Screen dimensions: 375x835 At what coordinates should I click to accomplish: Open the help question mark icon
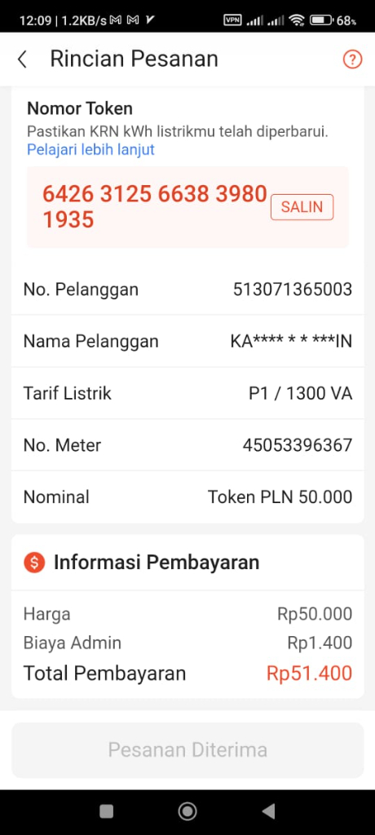[352, 59]
